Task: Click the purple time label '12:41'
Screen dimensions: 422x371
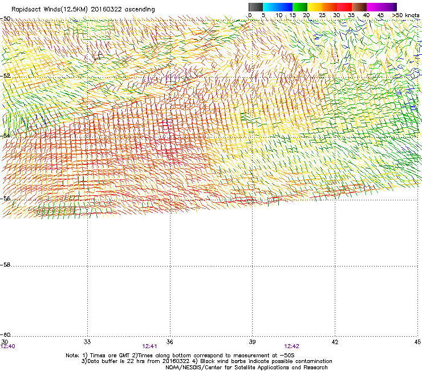Action: pyautogui.click(x=149, y=346)
